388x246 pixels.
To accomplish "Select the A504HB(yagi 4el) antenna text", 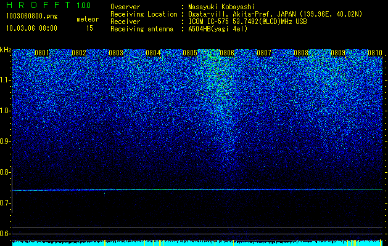I will [218, 29].
